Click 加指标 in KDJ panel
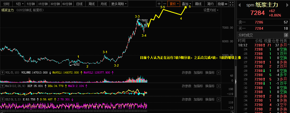290x113 pixels. (x=198, y=100)
